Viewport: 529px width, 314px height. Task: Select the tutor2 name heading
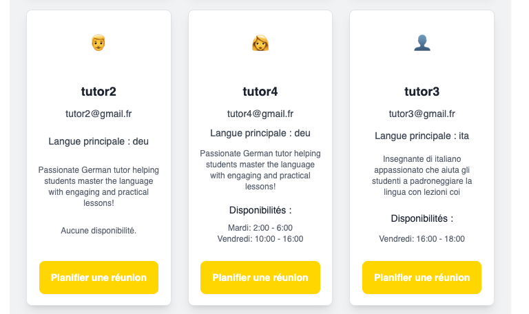tap(98, 92)
